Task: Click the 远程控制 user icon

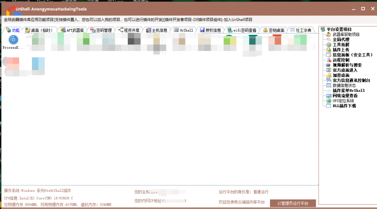Action: point(328,60)
